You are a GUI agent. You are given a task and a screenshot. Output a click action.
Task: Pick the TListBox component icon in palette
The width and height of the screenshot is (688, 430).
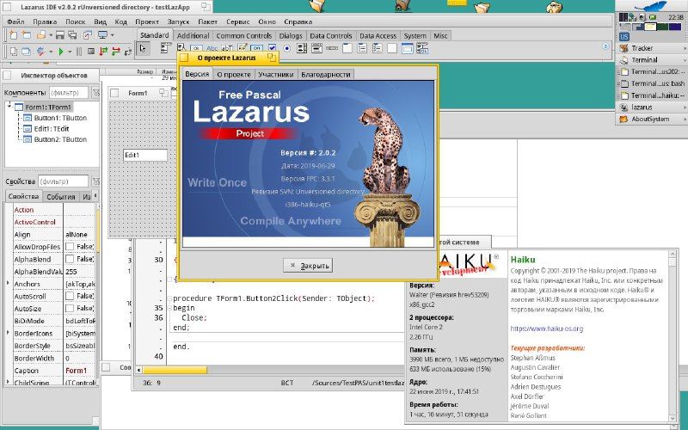click(302, 48)
